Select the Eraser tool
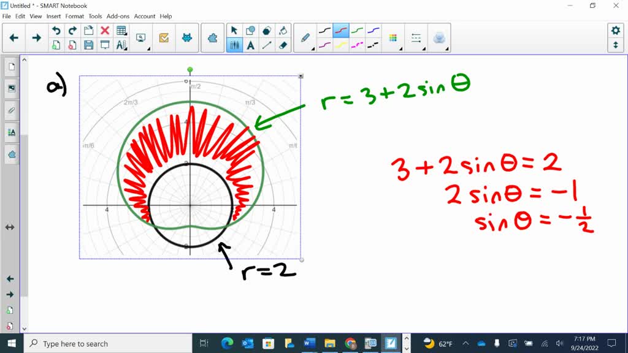Image resolution: width=628 pixels, height=353 pixels. (x=282, y=45)
